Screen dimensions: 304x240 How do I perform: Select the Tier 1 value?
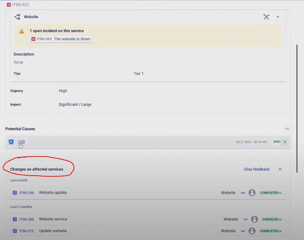pos(138,74)
